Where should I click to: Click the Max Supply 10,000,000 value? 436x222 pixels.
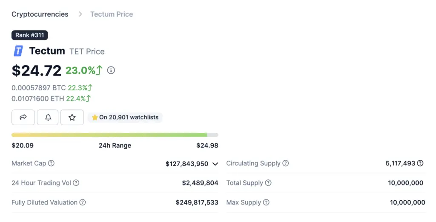point(407,202)
